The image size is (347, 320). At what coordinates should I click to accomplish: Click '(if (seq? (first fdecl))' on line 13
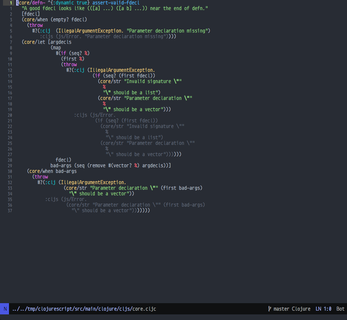click(124, 76)
